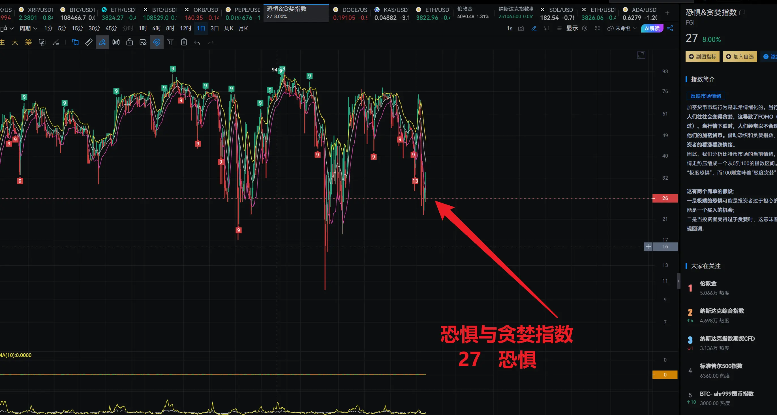Open the DOGE/USDT symbol tab

(350, 14)
